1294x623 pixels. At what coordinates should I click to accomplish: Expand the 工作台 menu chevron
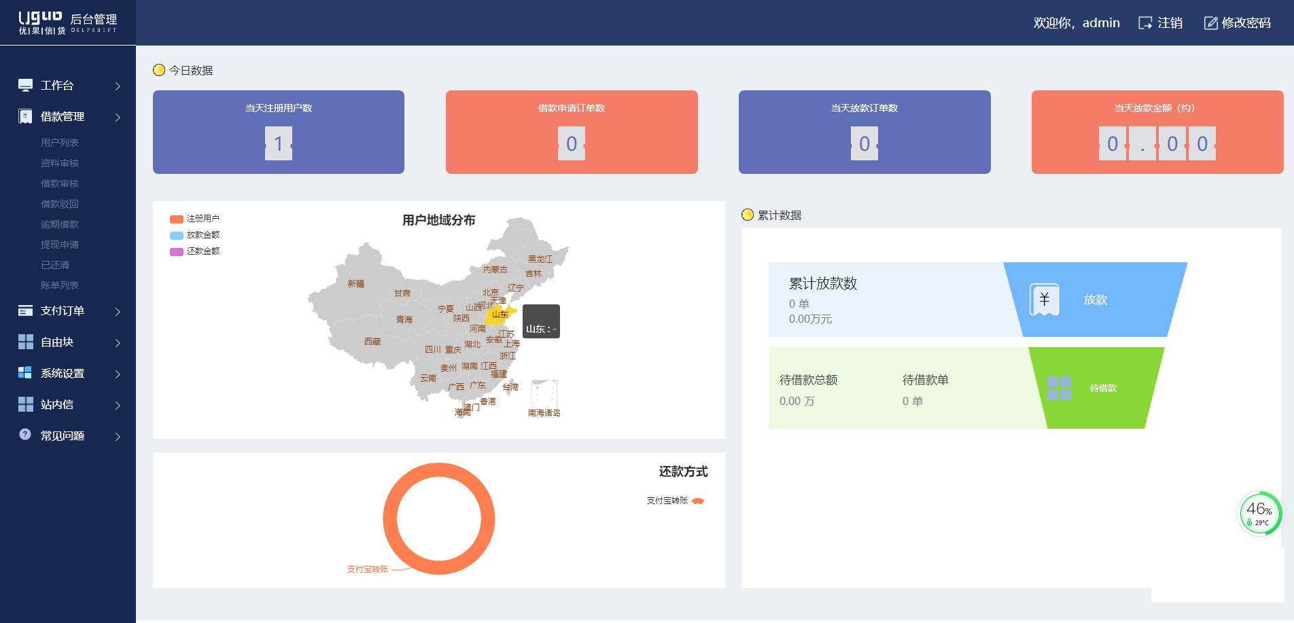[118, 86]
